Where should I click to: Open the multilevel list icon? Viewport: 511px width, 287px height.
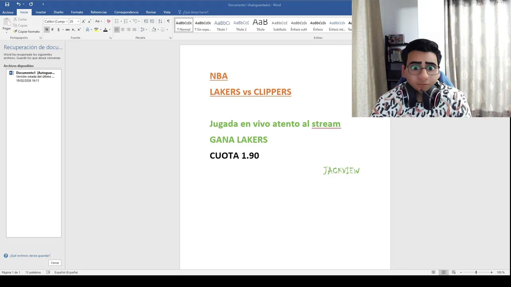(135, 21)
